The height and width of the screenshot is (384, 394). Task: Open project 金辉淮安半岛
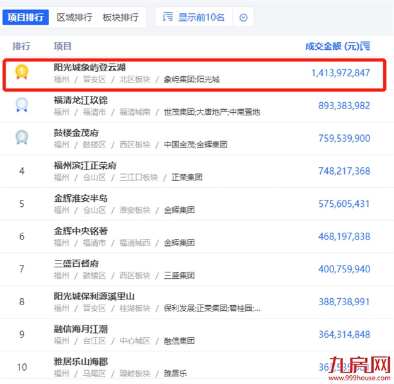pyautogui.click(x=81, y=198)
